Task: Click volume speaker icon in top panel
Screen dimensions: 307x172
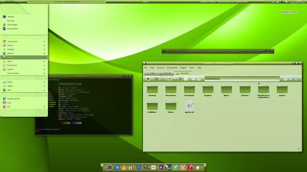Action: [282, 2]
